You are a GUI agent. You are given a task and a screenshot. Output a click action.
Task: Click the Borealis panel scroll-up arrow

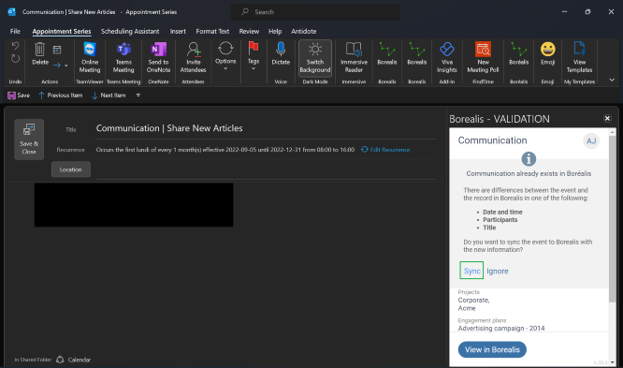pyautogui.click(x=612, y=132)
